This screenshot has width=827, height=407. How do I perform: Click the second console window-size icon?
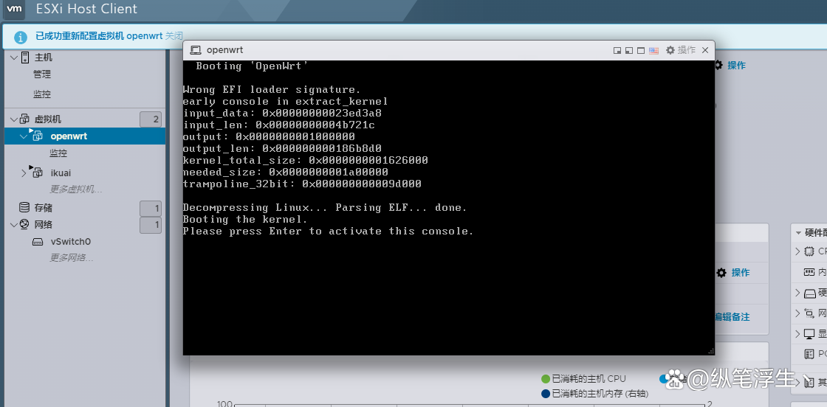[x=629, y=51]
